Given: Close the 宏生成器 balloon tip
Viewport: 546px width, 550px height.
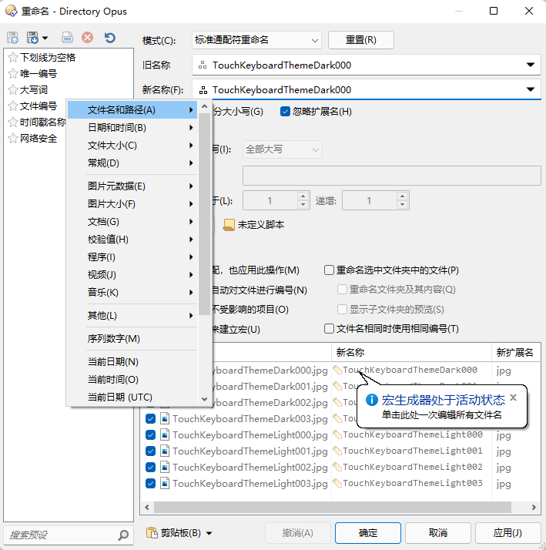Looking at the screenshot, I should tap(514, 397).
